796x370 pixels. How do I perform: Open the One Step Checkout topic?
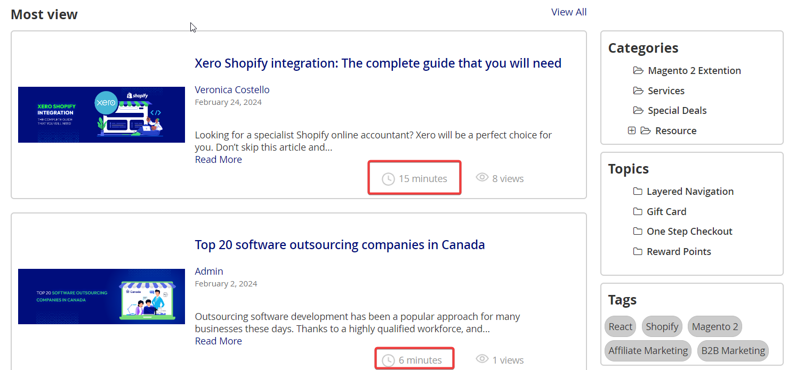tap(689, 232)
